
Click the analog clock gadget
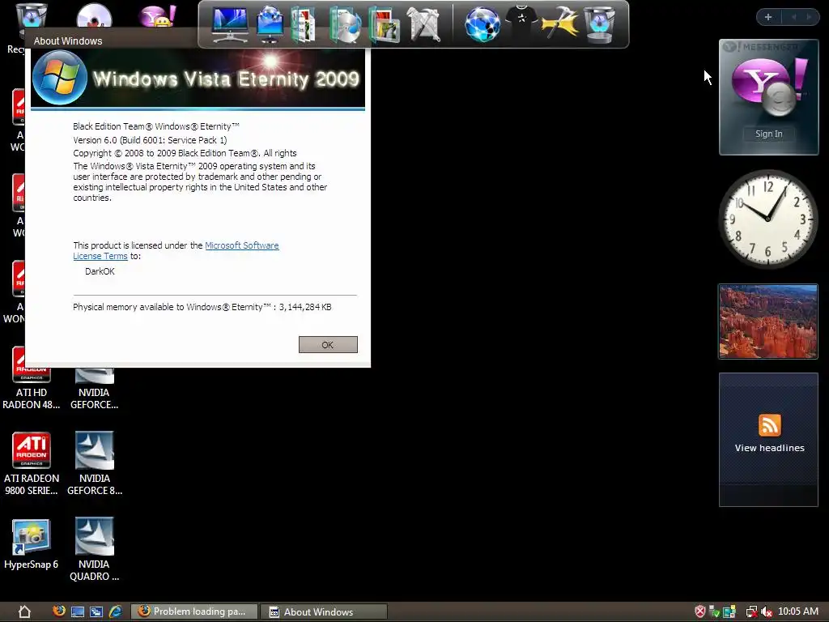pyautogui.click(x=768, y=219)
